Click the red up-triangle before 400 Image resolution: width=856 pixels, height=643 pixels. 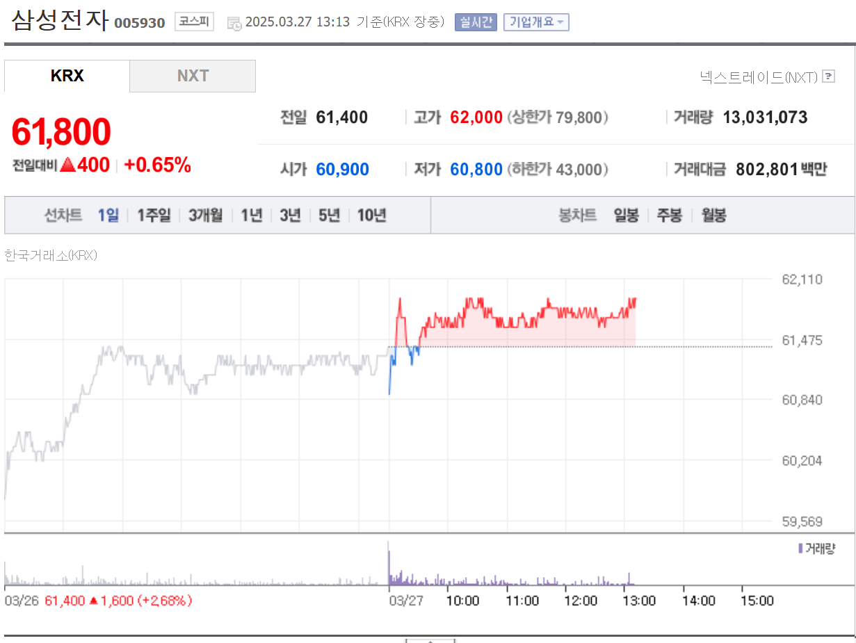(67, 165)
